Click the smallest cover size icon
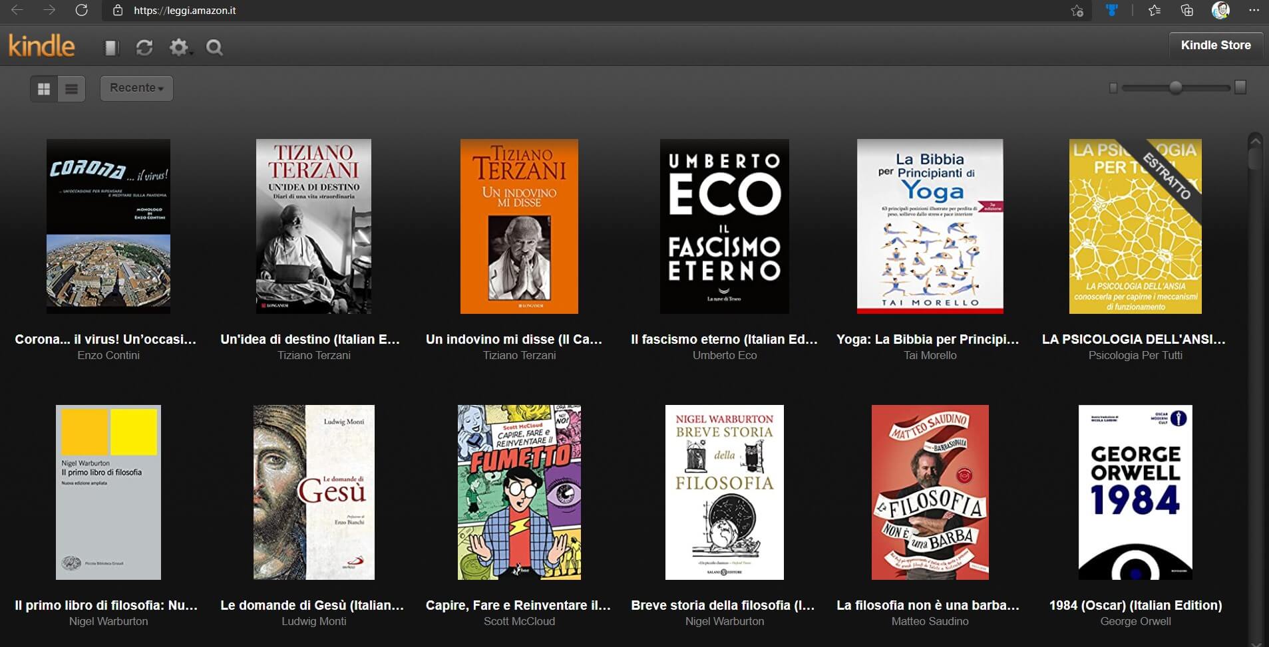Screen dimensions: 1269x647 pos(1113,88)
